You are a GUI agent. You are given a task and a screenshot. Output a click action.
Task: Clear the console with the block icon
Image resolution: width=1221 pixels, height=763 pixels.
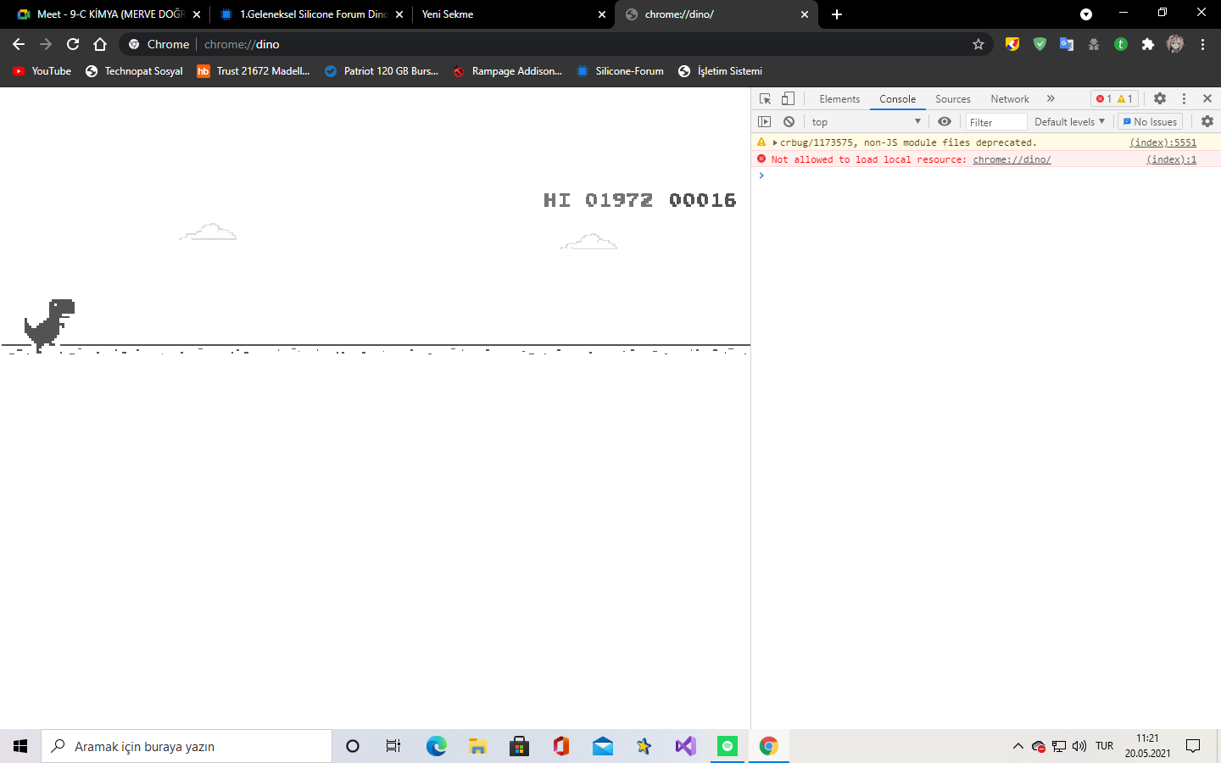pos(789,122)
